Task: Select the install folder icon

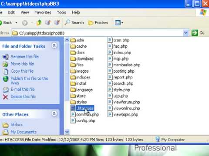Action: tap(73, 84)
